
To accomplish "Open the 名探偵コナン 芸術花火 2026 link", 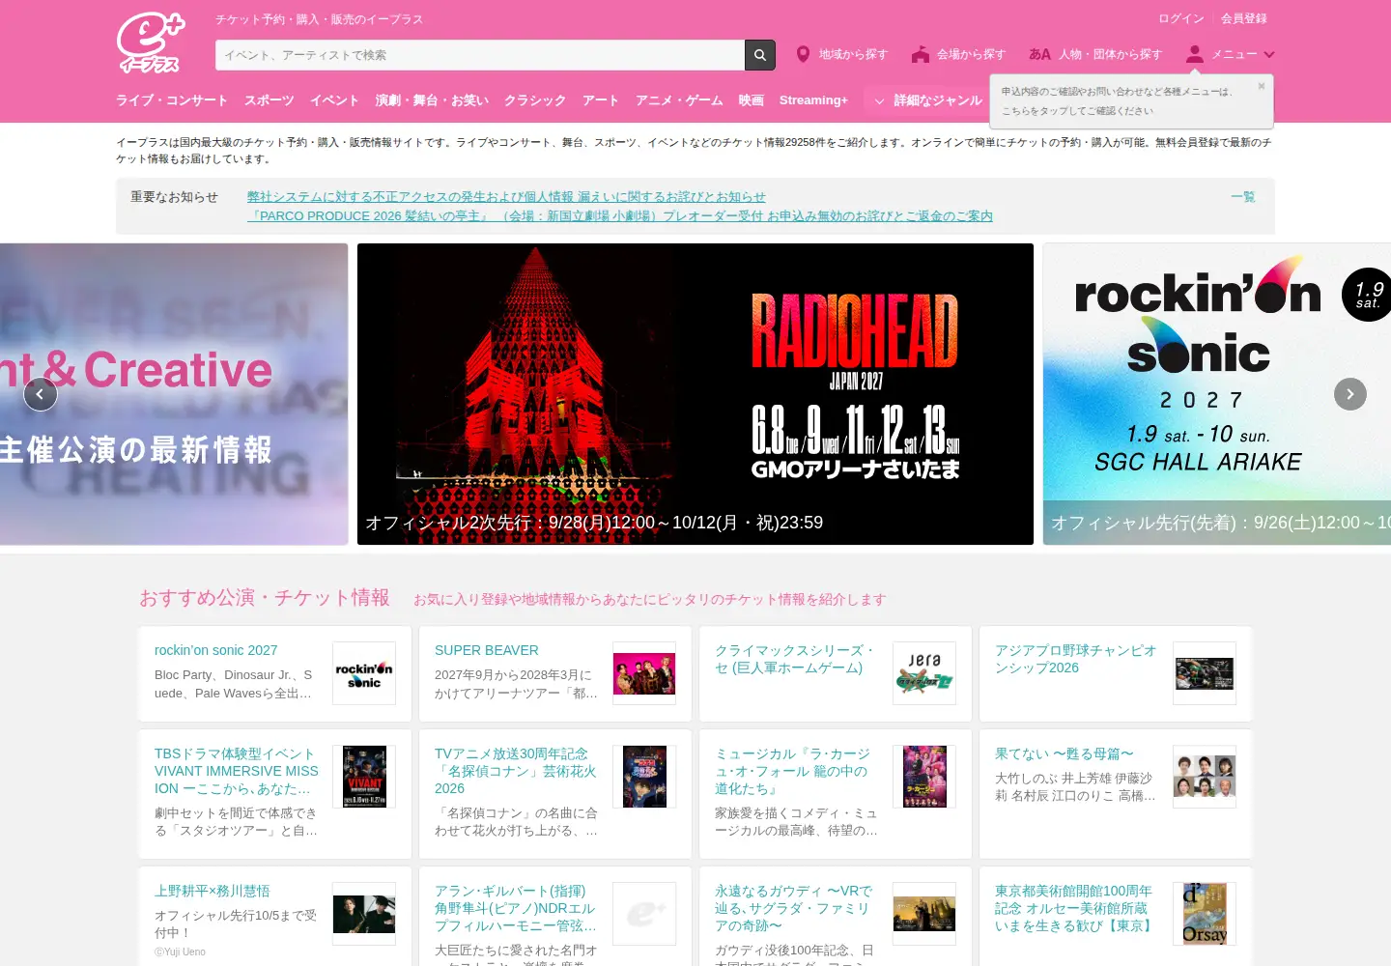I will [x=516, y=771].
